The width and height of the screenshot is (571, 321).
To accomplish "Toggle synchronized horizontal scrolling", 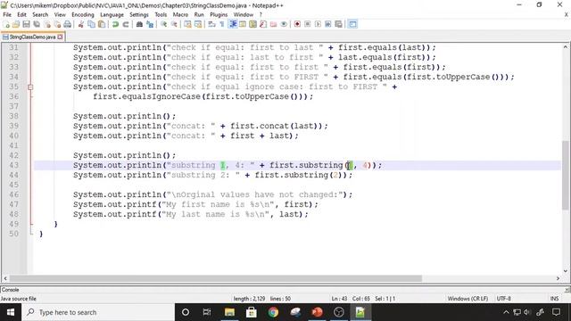I will (198, 24).
